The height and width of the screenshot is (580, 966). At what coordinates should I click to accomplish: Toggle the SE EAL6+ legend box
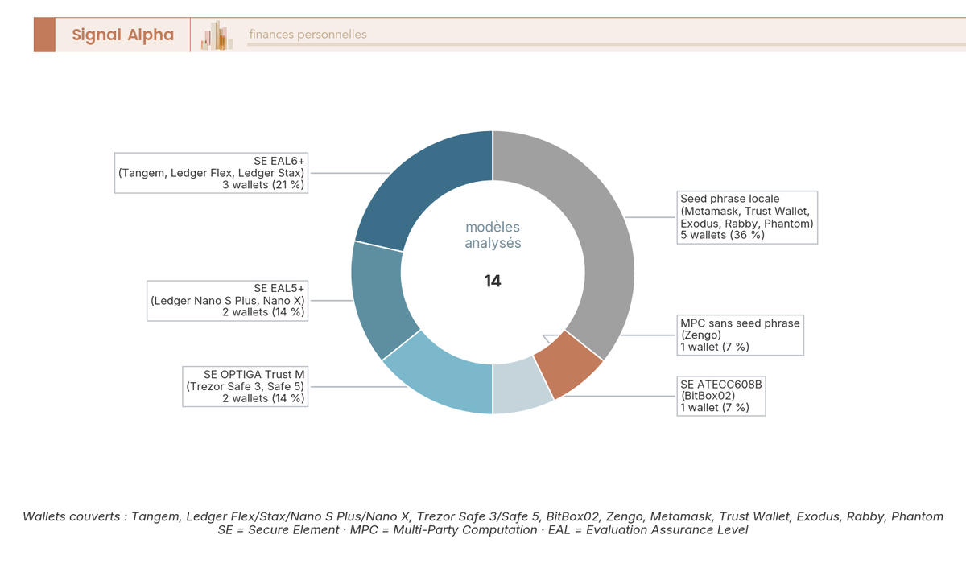[211, 172]
